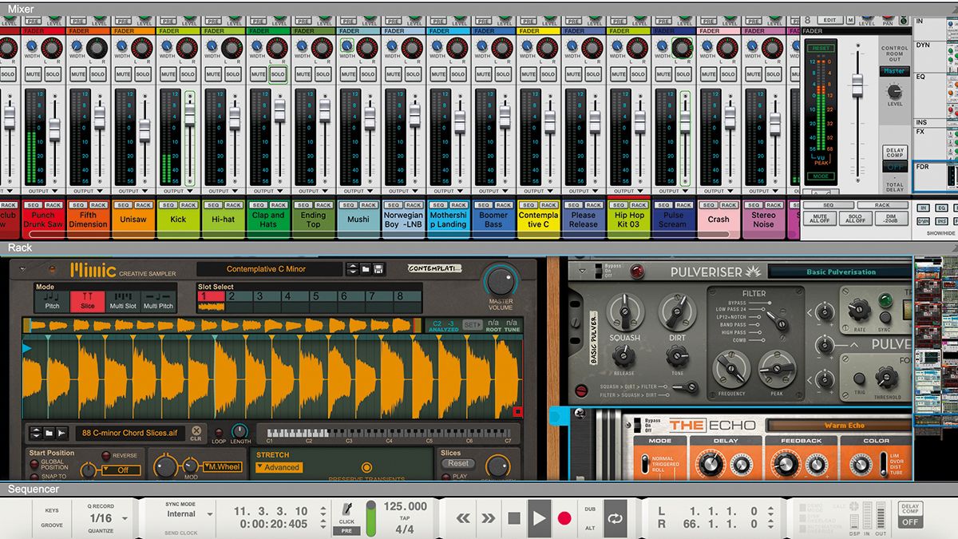Mute the Kick mixer channel
The height and width of the screenshot is (539, 958).
[x=168, y=74]
